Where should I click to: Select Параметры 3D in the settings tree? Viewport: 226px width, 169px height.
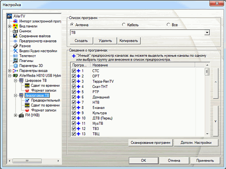pos(31,66)
